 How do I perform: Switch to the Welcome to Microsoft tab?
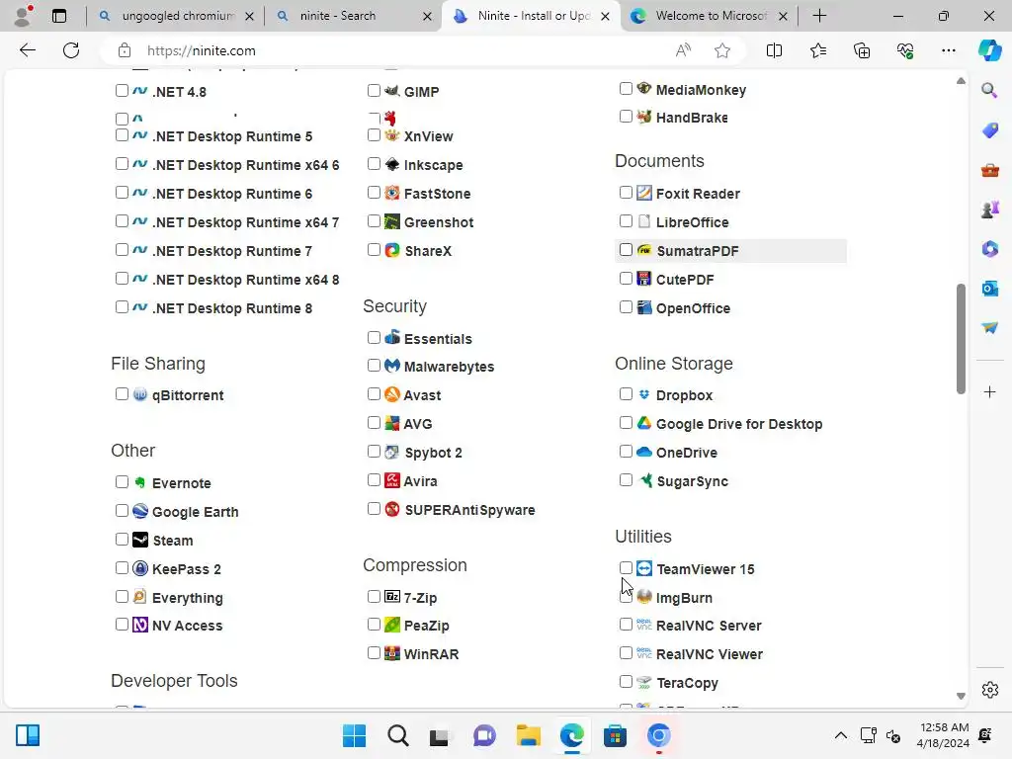coord(709,16)
